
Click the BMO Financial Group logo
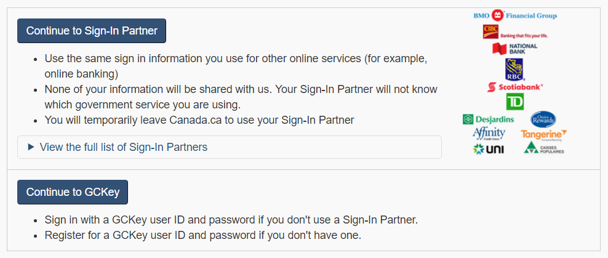click(515, 15)
